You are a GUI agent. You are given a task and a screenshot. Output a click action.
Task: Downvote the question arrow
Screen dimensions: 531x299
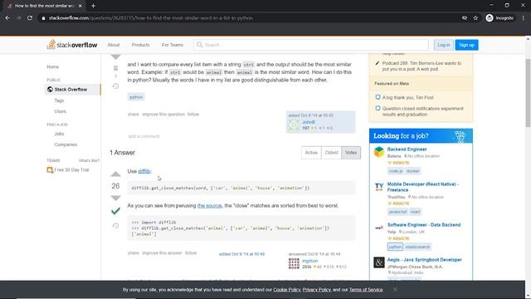click(x=115, y=56)
